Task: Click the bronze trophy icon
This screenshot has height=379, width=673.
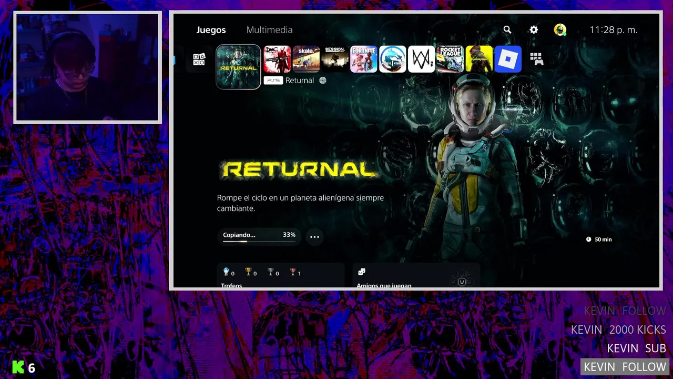Action: [x=292, y=272]
